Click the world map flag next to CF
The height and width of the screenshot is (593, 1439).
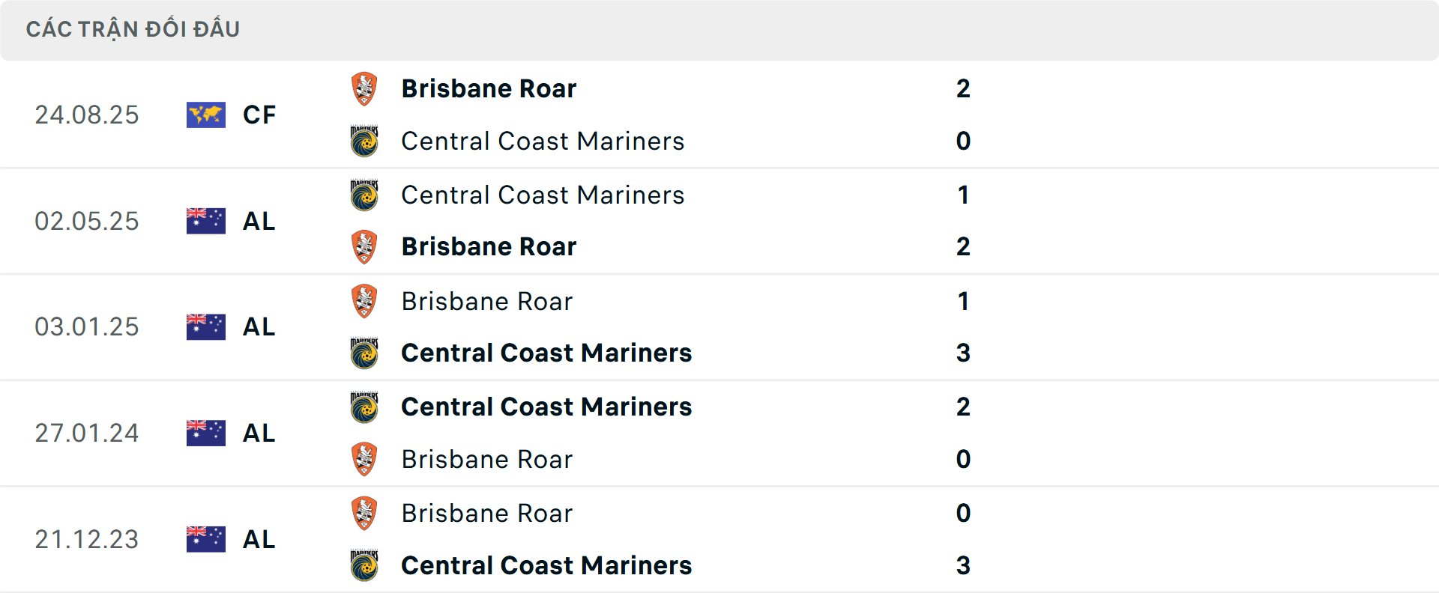[x=206, y=114]
